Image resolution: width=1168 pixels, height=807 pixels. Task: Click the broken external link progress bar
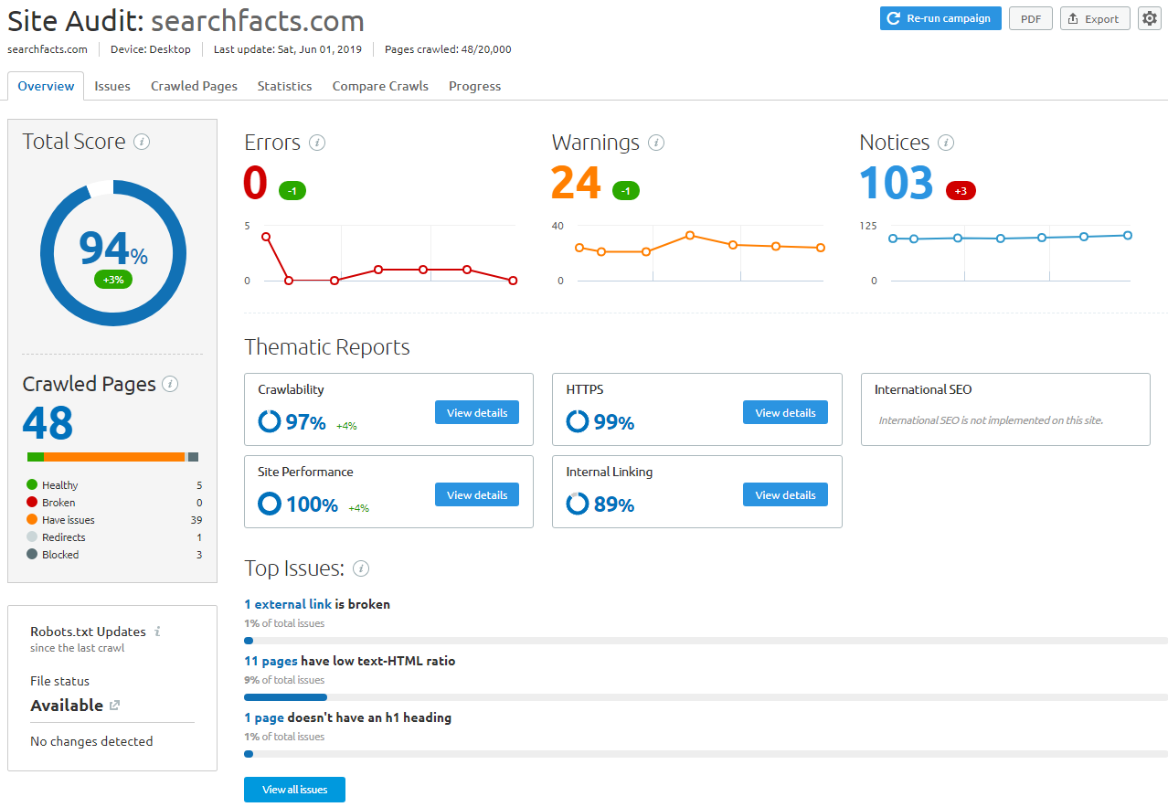click(706, 641)
